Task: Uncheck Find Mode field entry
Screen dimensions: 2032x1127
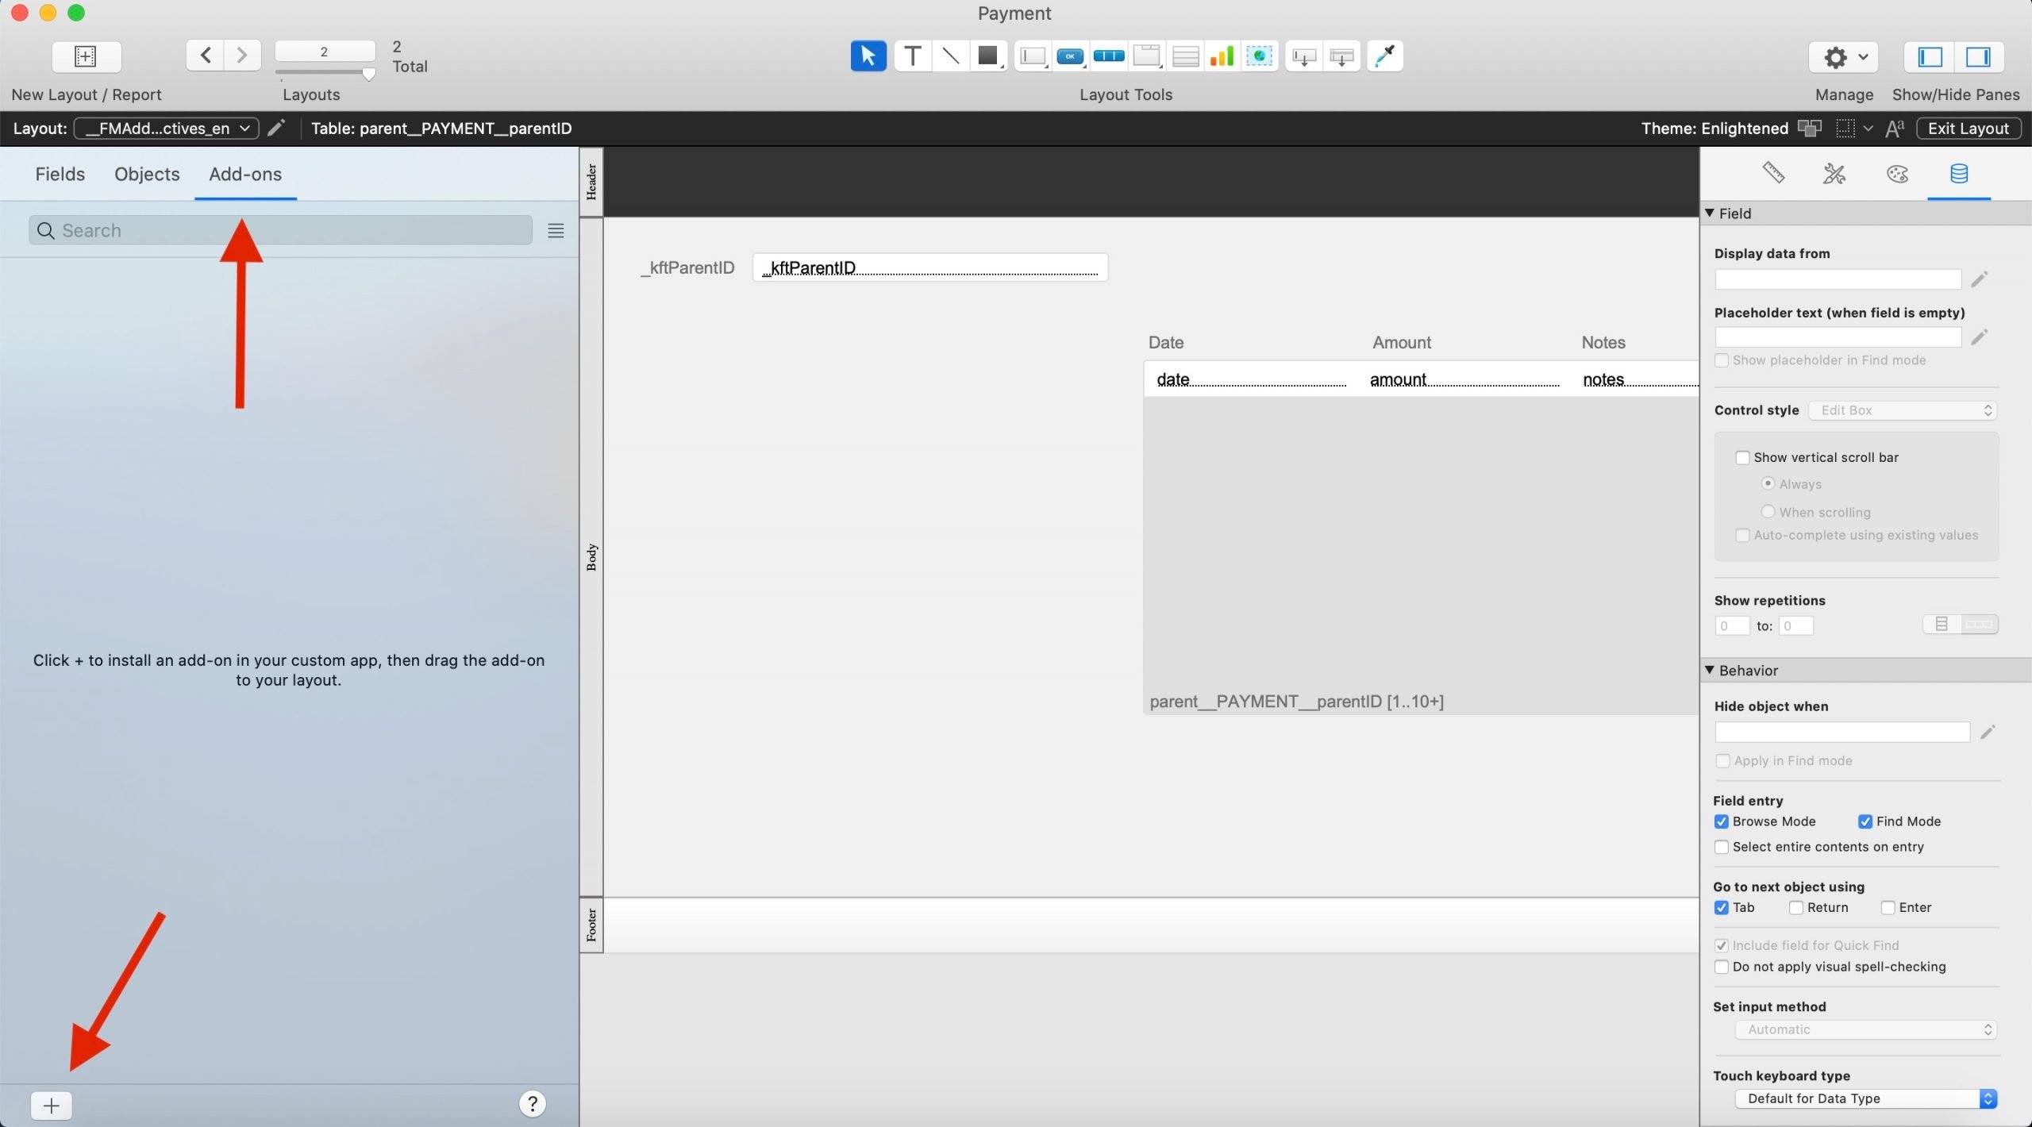Action: click(1865, 821)
